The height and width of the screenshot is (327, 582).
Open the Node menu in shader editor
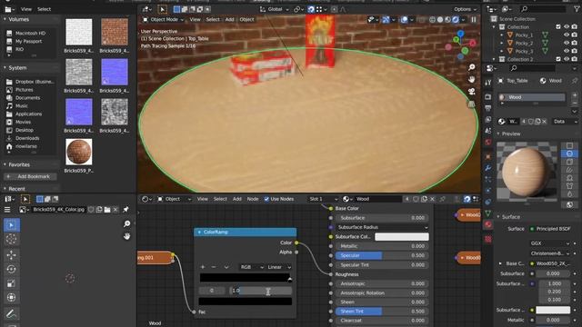point(253,199)
